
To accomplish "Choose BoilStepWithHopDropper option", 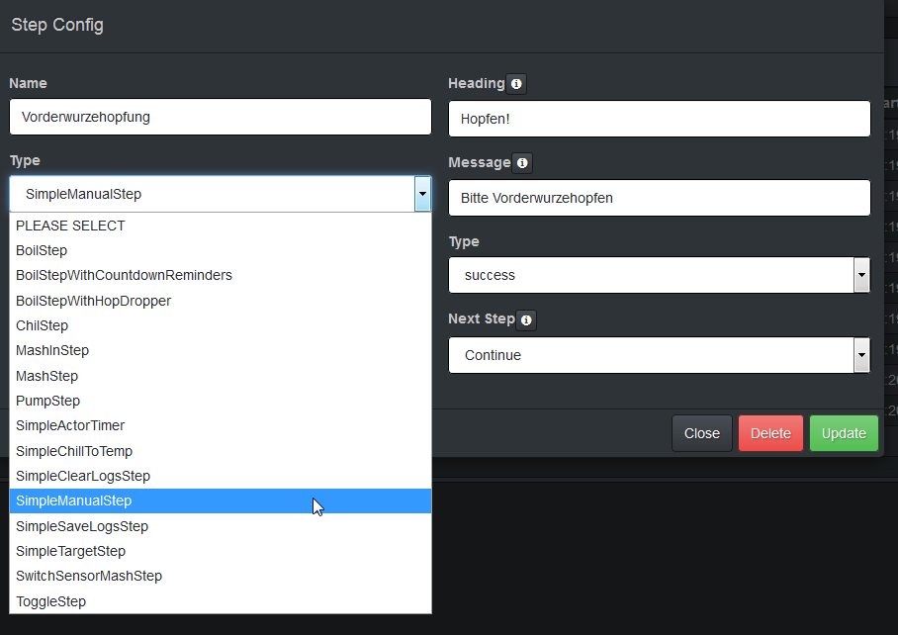I will pos(93,301).
